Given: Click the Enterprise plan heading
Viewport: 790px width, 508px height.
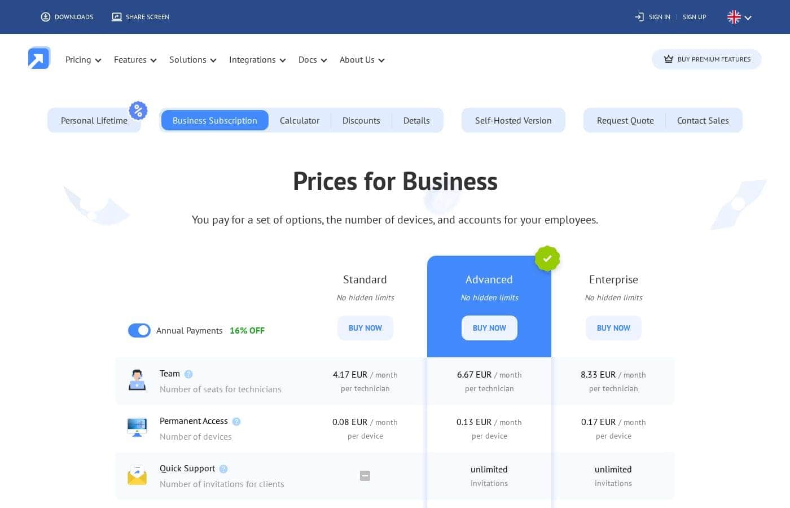Looking at the screenshot, I should point(613,279).
